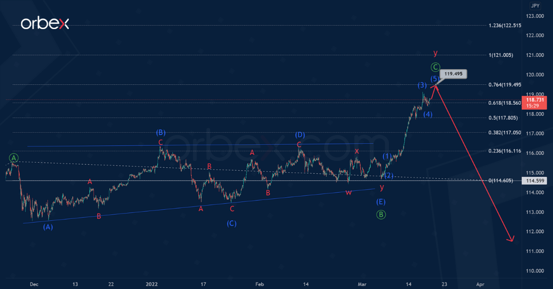The image size is (553, 289).
Task: Click the 0(114.605) Fibonacci label
Action: (x=501, y=181)
